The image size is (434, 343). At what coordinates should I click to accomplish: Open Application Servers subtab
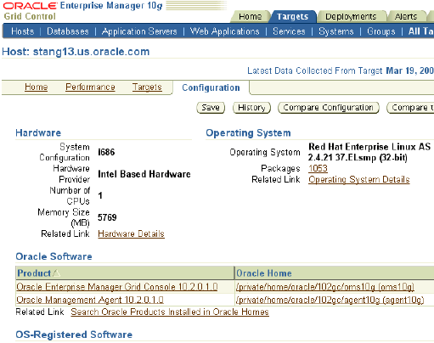(139, 31)
